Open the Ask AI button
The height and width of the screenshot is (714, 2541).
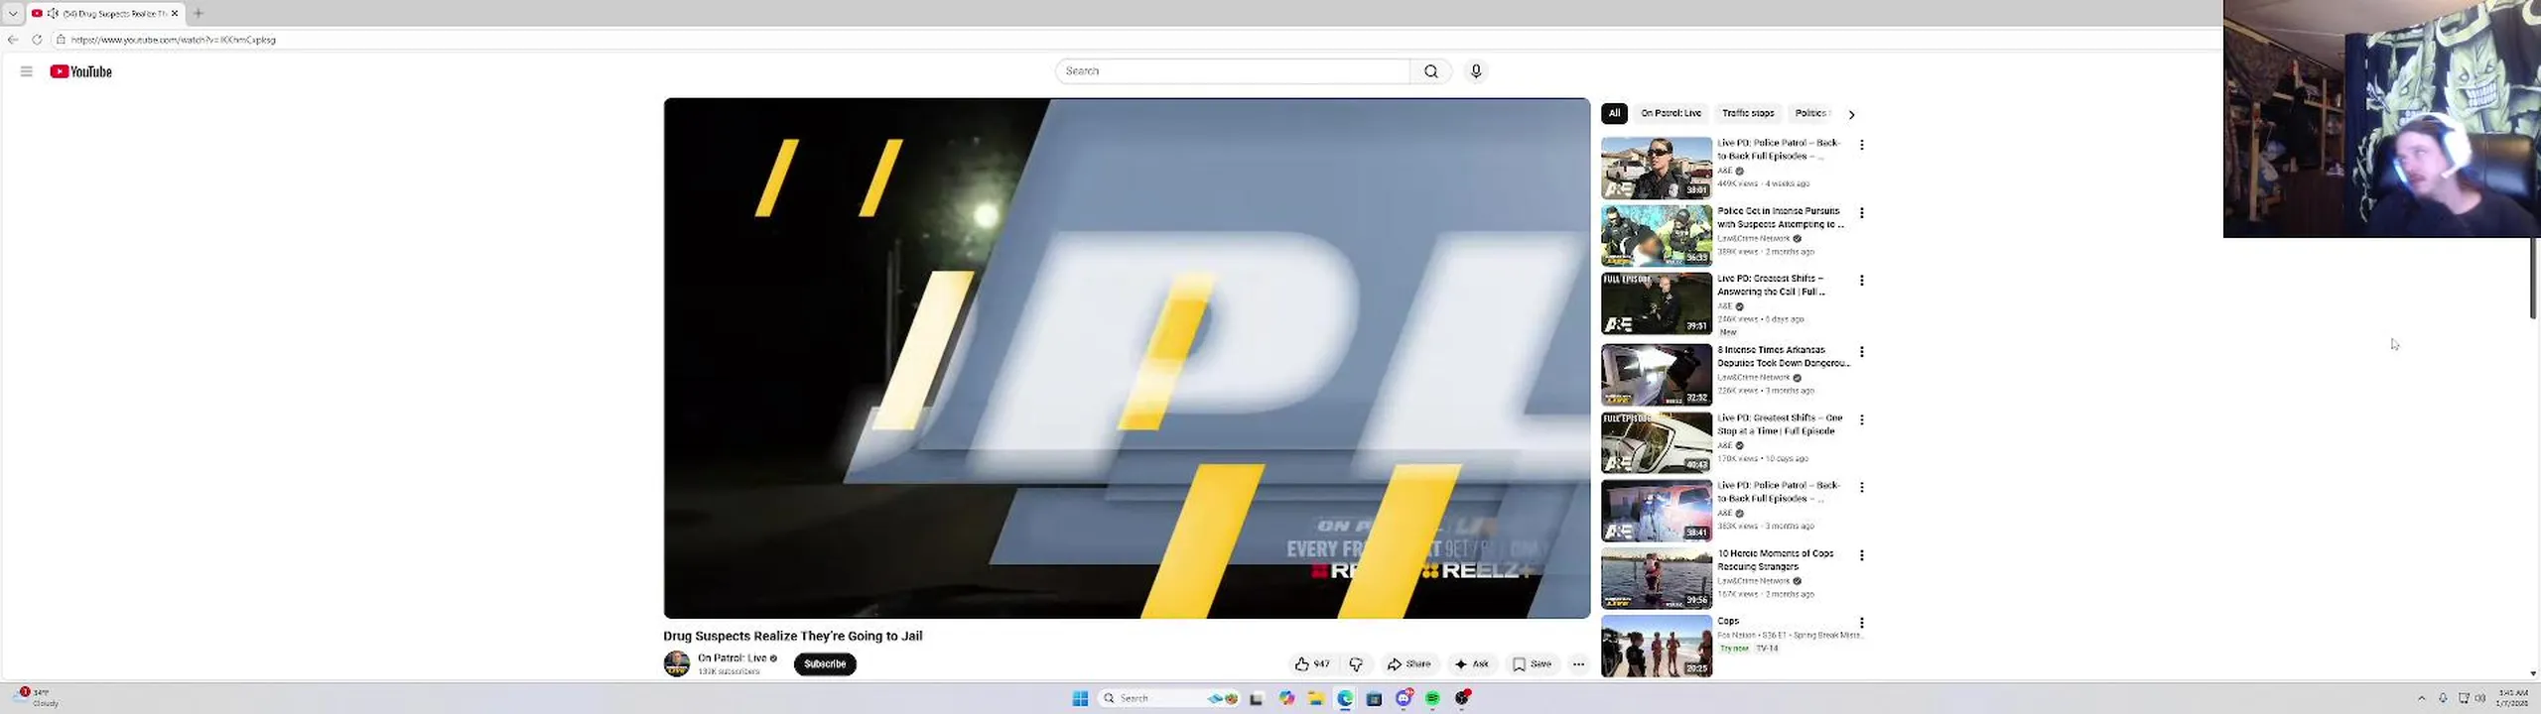[x=1471, y=664]
